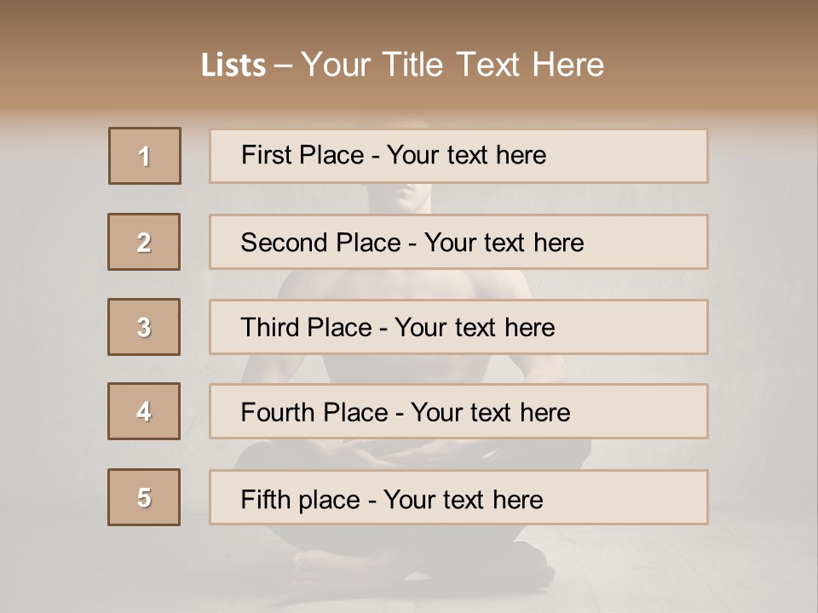Click the number 1 box
818x613 pixels.
(x=145, y=156)
